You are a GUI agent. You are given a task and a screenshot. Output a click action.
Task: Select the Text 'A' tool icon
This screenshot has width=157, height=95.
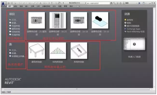pyautogui.click(x=41, y=3)
